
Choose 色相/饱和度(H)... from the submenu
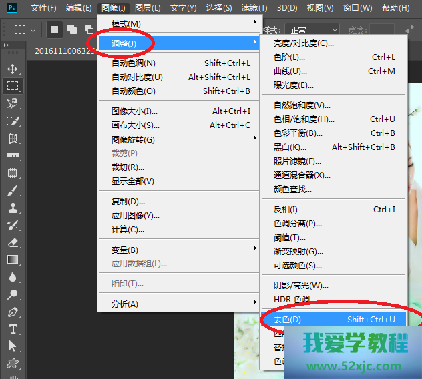pos(304,119)
